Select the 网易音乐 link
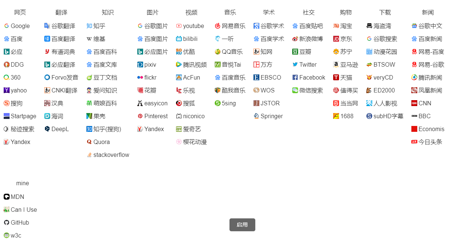 pyautogui.click(x=233, y=26)
